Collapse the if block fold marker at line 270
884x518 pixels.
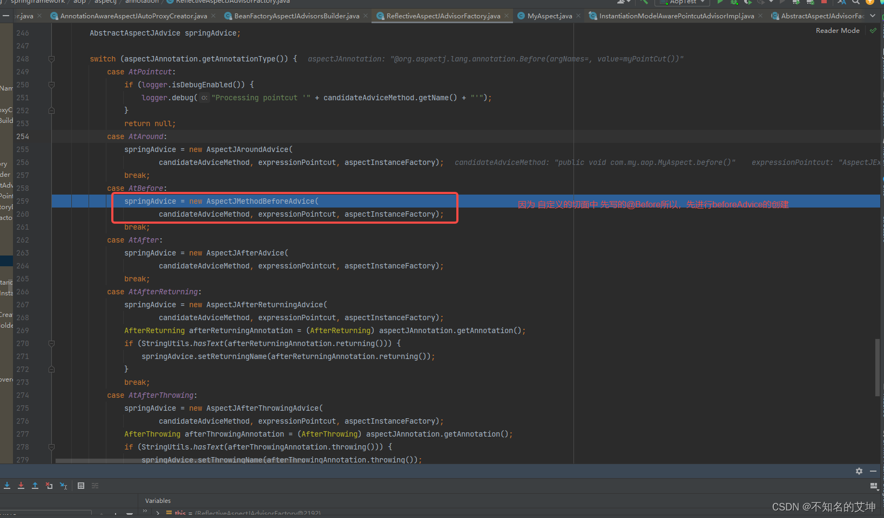(x=52, y=343)
